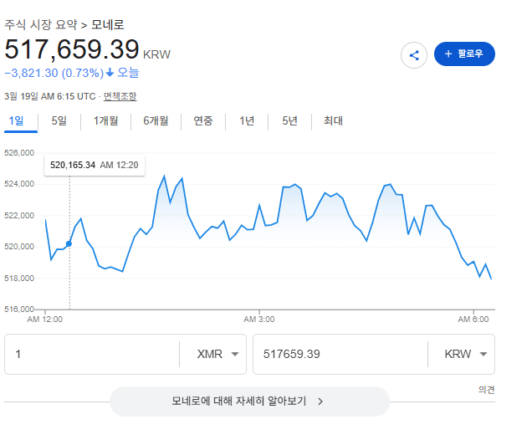Switch to the 5일 tab

[x=59, y=120]
